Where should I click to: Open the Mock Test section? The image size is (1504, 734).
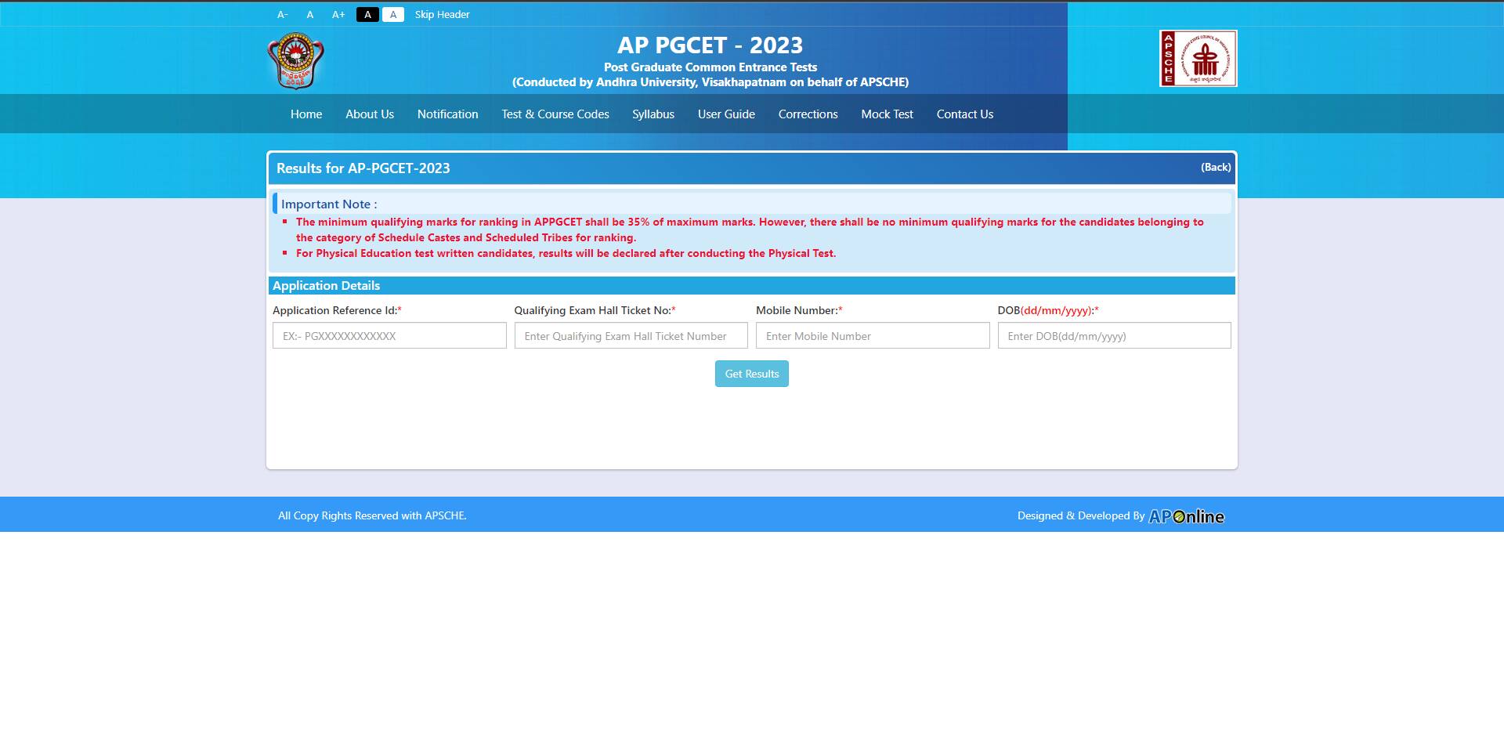[887, 114]
